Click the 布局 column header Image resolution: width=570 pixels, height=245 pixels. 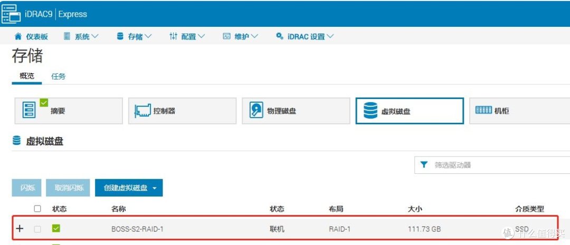[336, 209]
